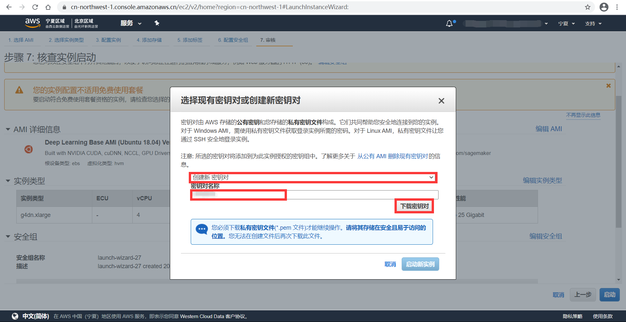626x322 pixels.
Task: Open the browser profile avatar
Action: [x=604, y=7]
